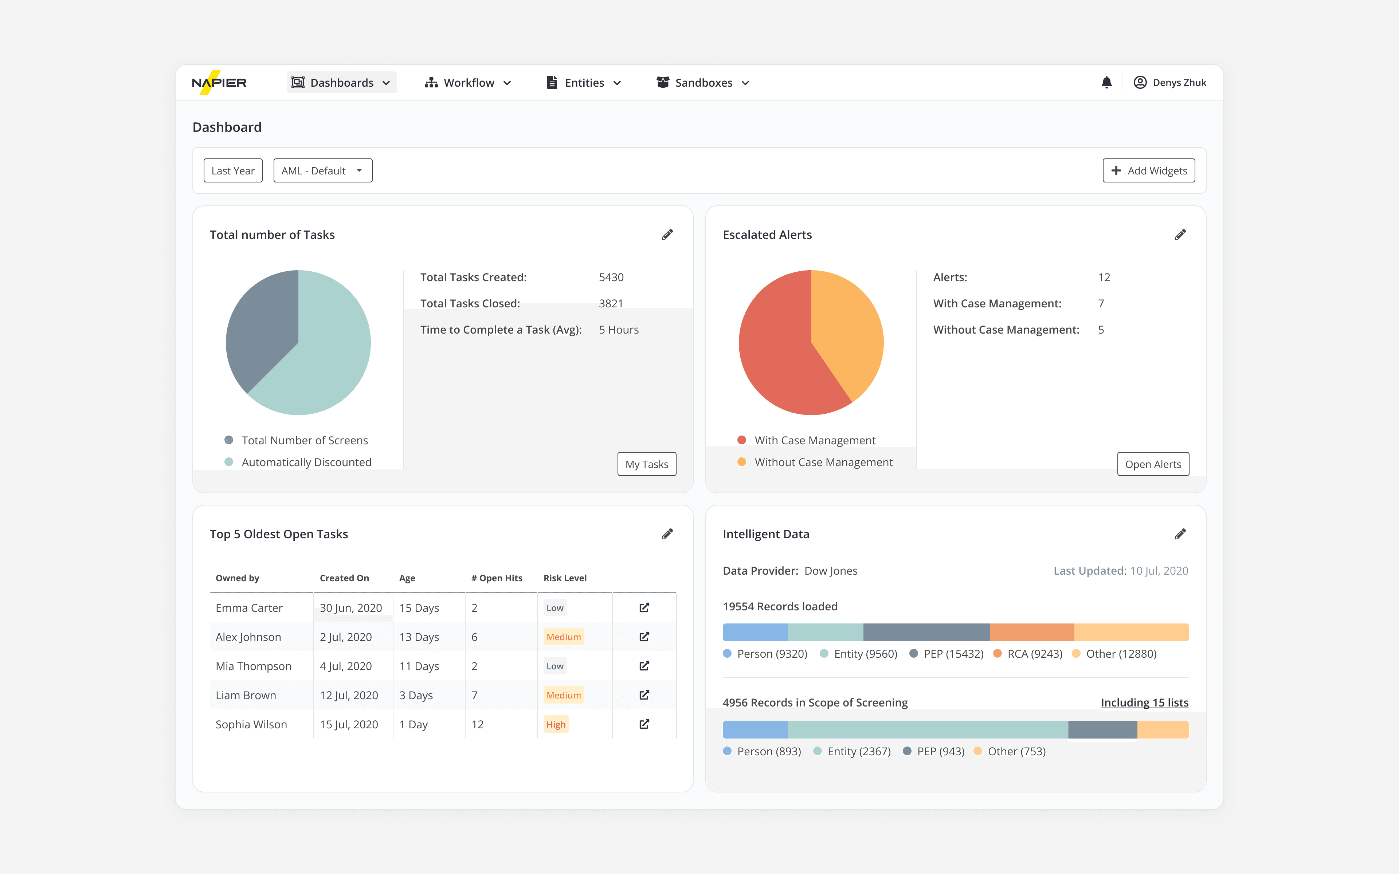The height and width of the screenshot is (874, 1399).
Task: Edit the Intelligent Data widget
Action: 1180,534
